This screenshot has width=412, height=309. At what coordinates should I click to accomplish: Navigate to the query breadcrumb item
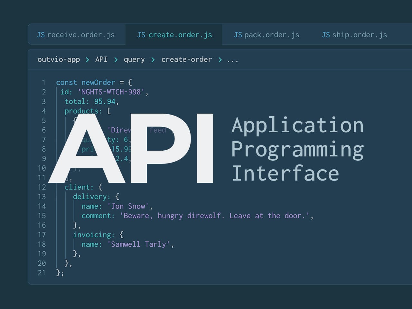pos(134,60)
